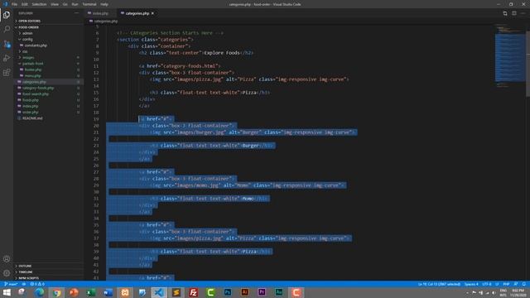Open food-search.php in the explorer
The image size is (530, 298).
(36, 94)
